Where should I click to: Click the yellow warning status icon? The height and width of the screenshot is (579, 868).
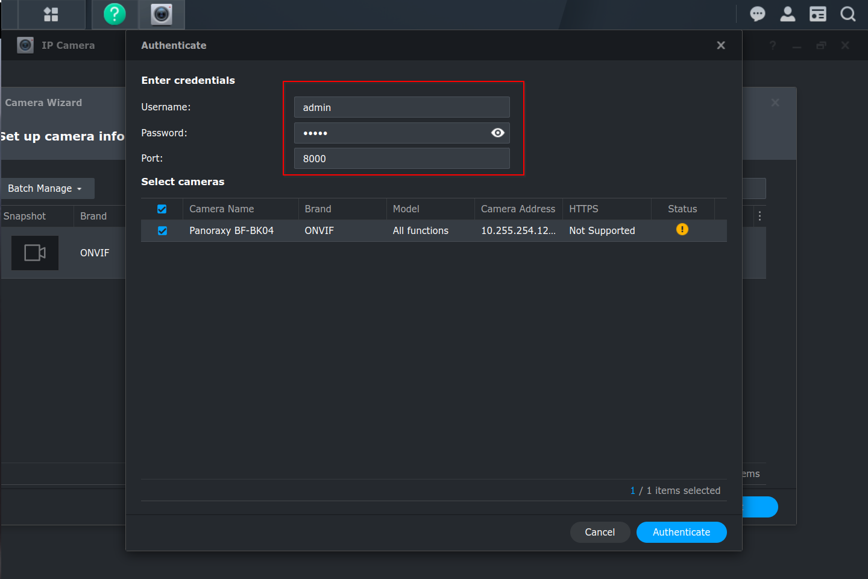pyautogui.click(x=682, y=229)
